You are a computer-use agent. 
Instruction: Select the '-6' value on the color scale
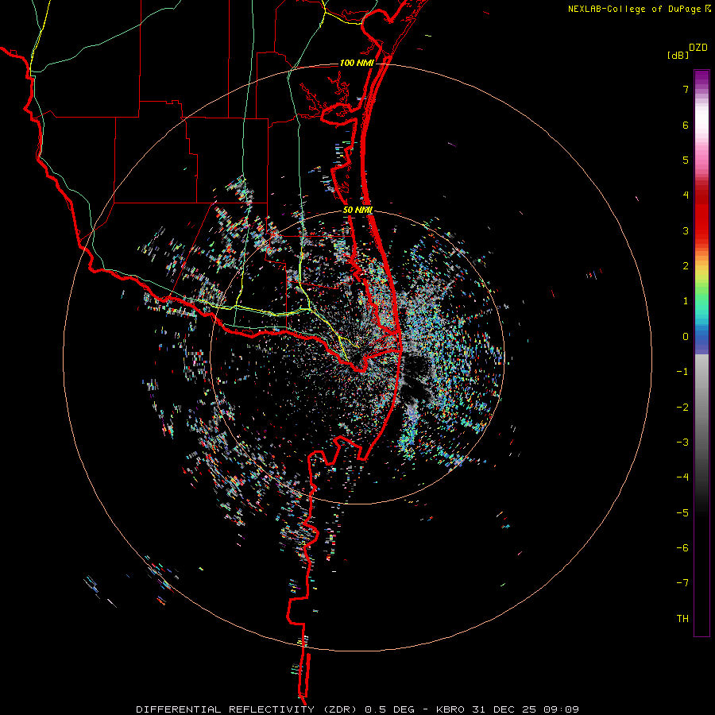(x=682, y=548)
